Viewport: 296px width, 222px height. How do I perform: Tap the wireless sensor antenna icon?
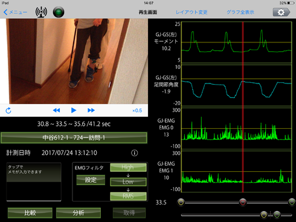click(41, 12)
